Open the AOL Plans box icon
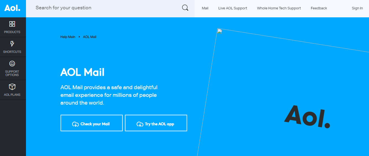Screen dimensions: 369x156 12,87
